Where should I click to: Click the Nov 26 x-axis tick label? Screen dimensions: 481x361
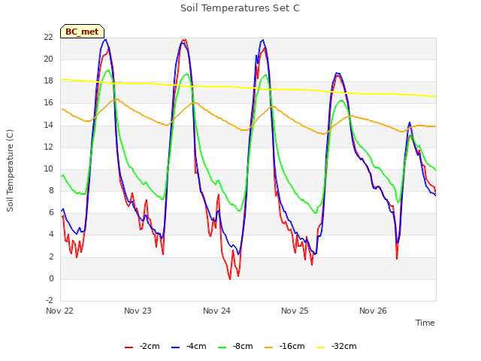[373, 311]
